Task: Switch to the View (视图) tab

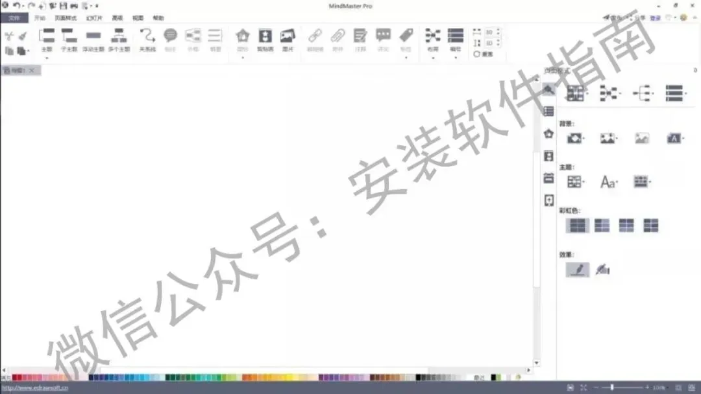Action: [138, 18]
